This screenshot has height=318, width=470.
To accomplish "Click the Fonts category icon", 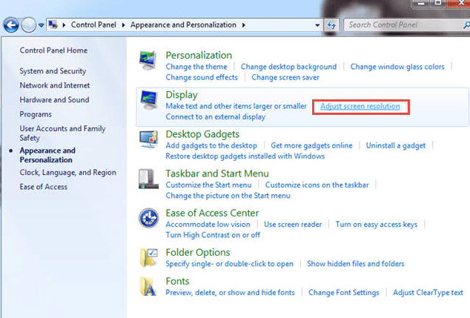I will pyautogui.click(x=149, y=286).
